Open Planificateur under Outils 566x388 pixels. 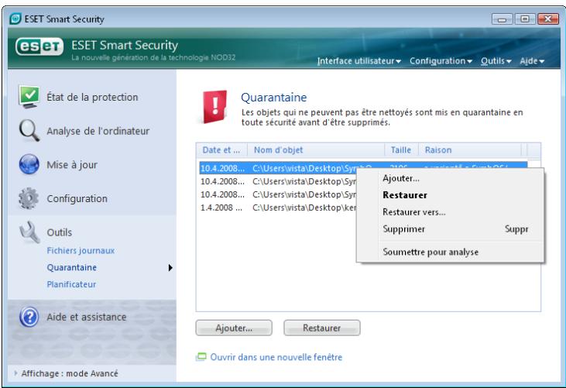[71, 284]
